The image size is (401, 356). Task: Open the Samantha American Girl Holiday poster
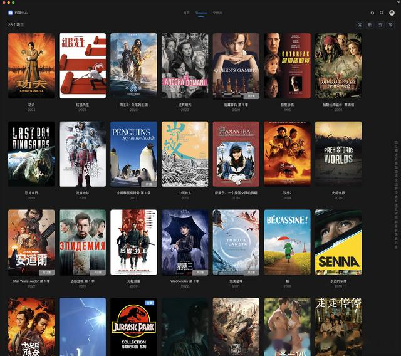point(236,154)
